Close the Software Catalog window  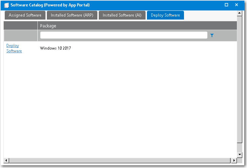click(x=237, y=5)
